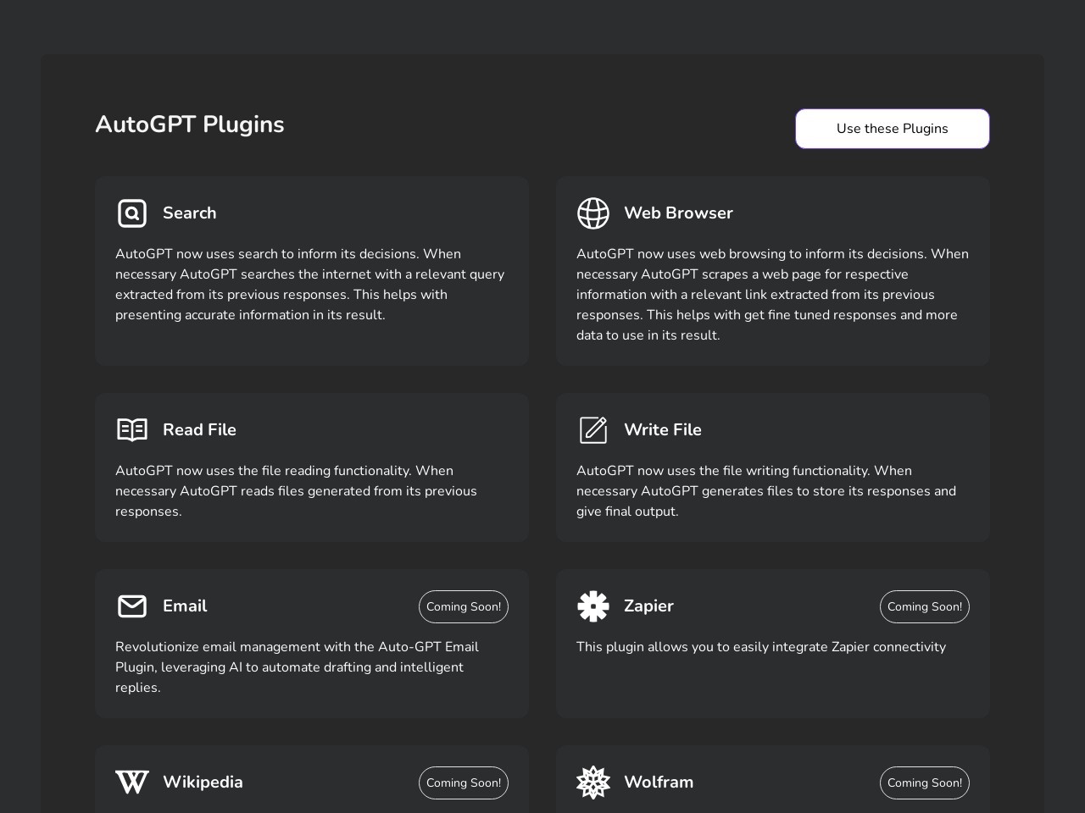The height and width of the screenshot is (813, 1085).
Task: Click the Search plugin magnifier icon
Action: click(x=132, y=213)
